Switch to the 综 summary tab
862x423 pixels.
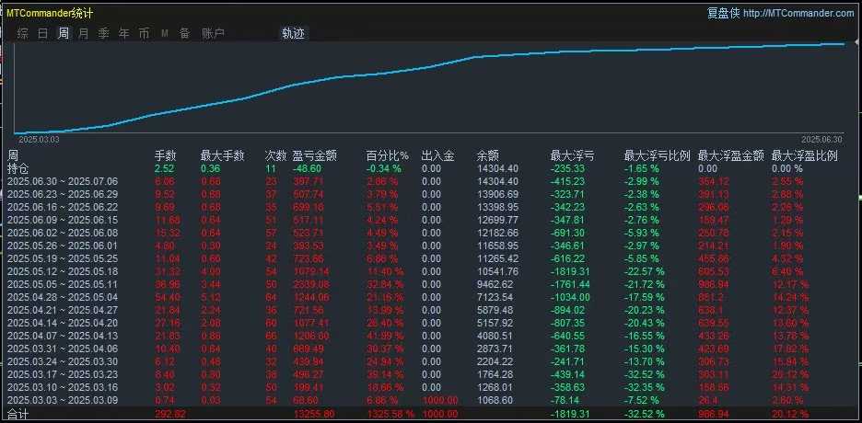[x=22, y=33]
